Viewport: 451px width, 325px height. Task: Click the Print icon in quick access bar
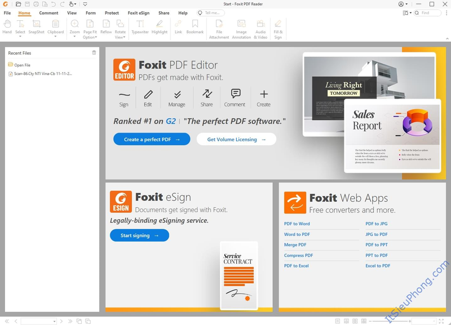point(36,4)
